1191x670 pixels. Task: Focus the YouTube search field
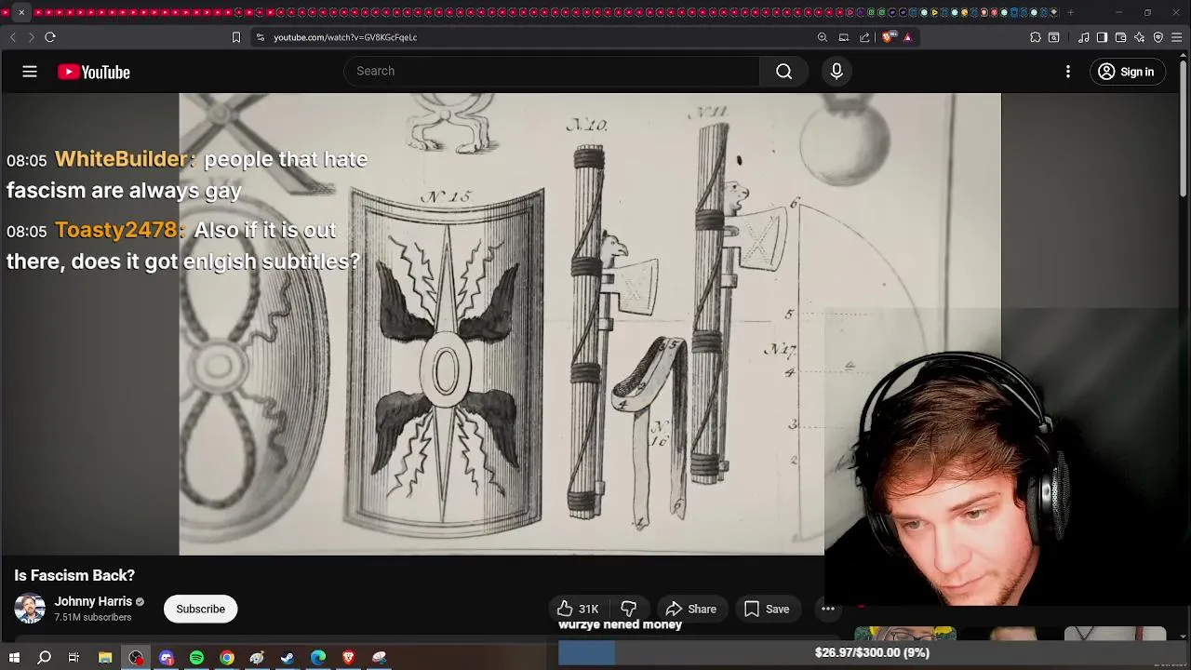click(x=553, y=72)
